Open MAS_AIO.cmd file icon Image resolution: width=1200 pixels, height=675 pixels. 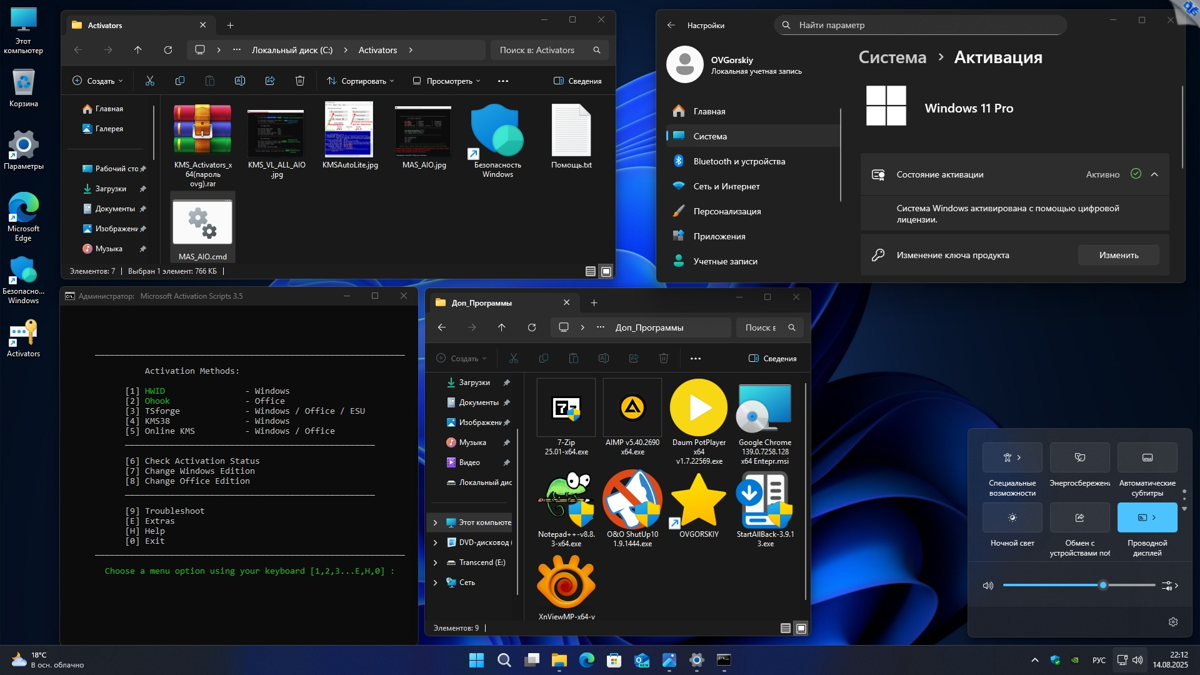[202, 223]
